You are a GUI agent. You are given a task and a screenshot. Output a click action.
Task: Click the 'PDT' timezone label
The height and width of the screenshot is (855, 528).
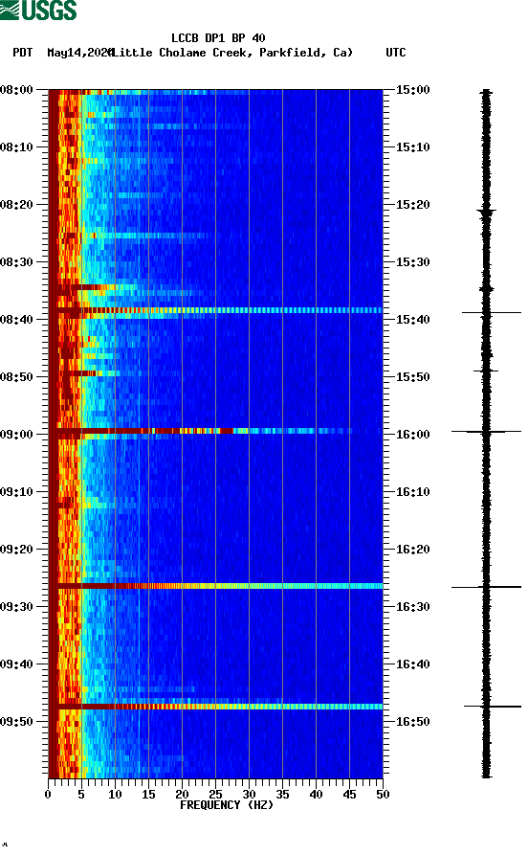pos(22,53)
